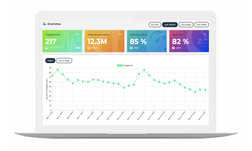Select the All Time filter button

point(155,24)
